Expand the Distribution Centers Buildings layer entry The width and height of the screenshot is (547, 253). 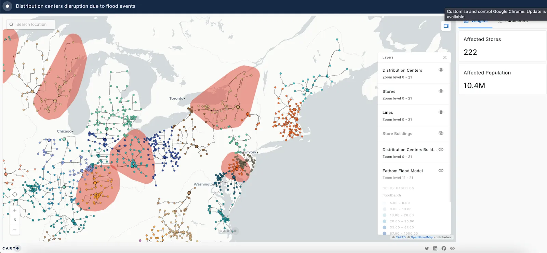(x=409, y=150)
